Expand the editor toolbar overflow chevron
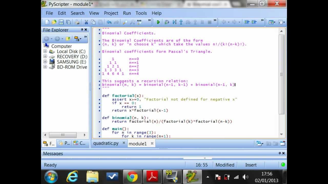The width and height of the screenshot is (328, 184). tap(262, 20)
